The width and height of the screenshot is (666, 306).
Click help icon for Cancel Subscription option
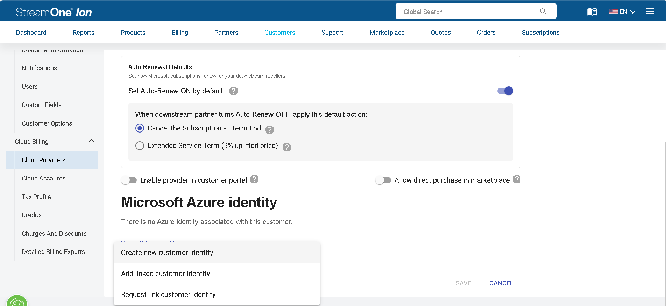[x=270, y=130]
